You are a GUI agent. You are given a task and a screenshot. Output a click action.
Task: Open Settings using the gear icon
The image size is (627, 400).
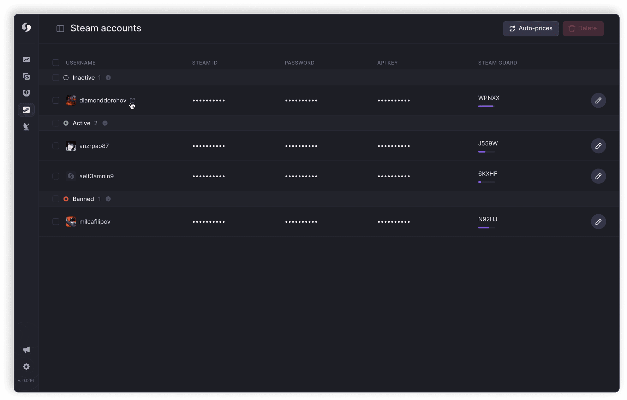click(26, 366)
